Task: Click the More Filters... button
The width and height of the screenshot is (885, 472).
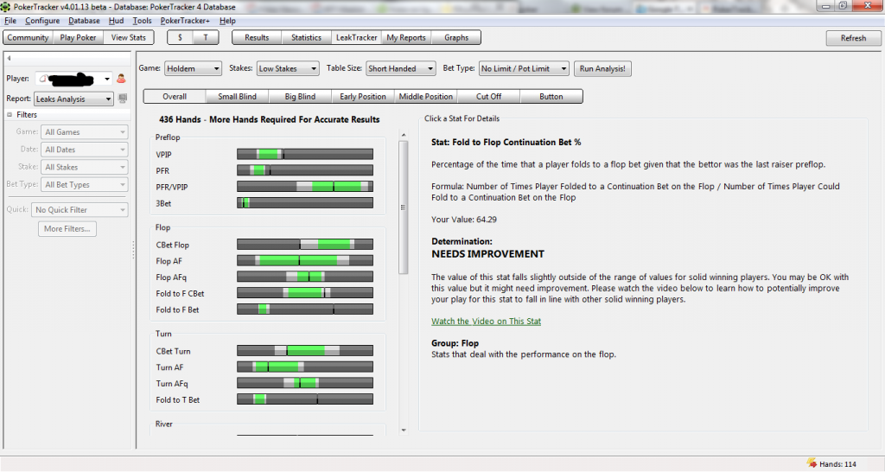Action: pyautogui.click(x=67, y=229)
